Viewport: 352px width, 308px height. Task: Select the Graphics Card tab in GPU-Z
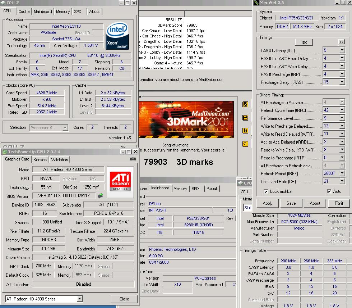pos(17,159)
